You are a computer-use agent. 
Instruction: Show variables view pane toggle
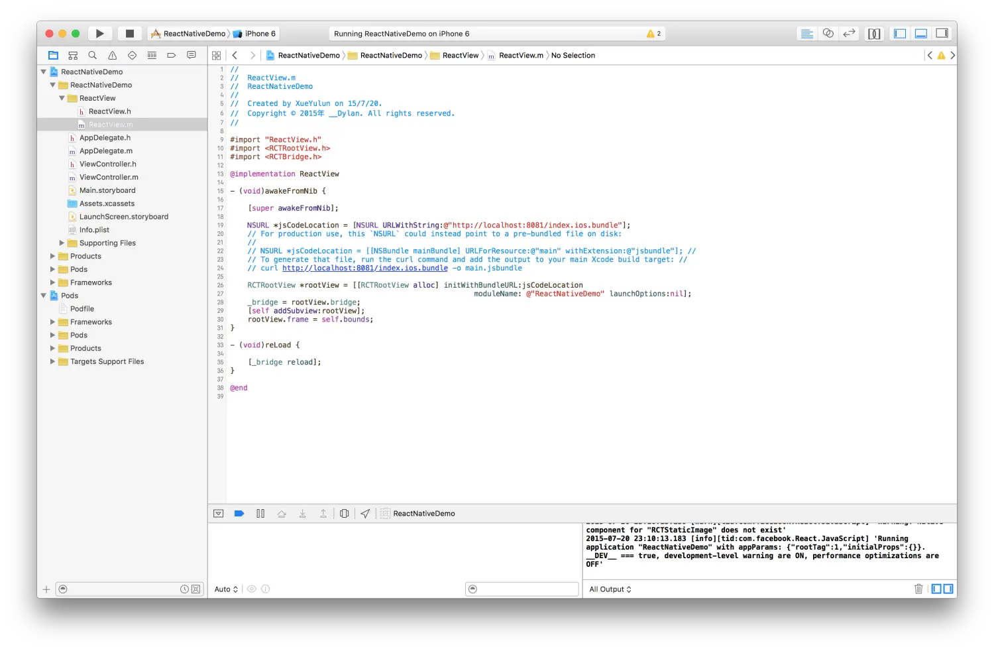click(x=936, y=589)
